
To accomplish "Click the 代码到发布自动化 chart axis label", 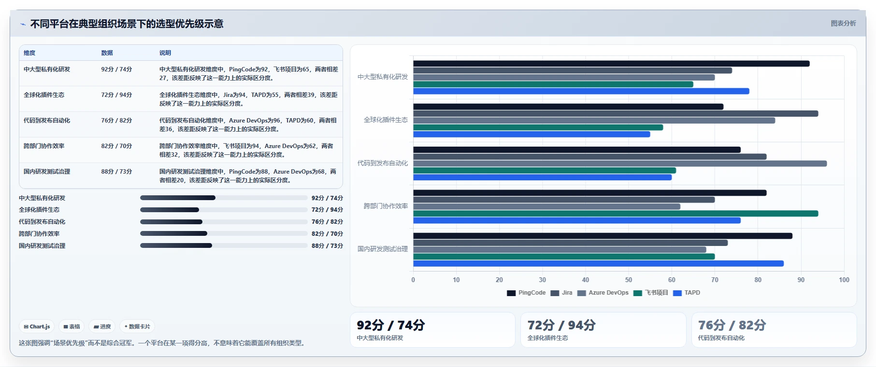I will (x=383, y=163).
